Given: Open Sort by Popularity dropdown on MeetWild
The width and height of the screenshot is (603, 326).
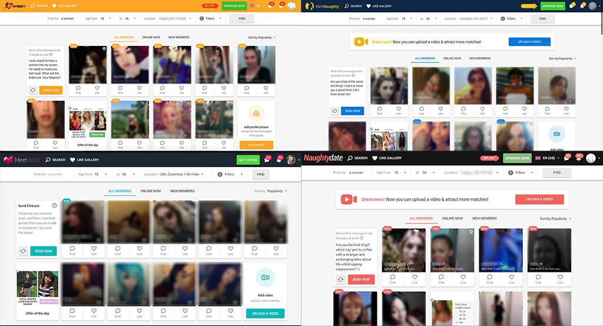Looking at the screenshot, I should tap(271, 191).
